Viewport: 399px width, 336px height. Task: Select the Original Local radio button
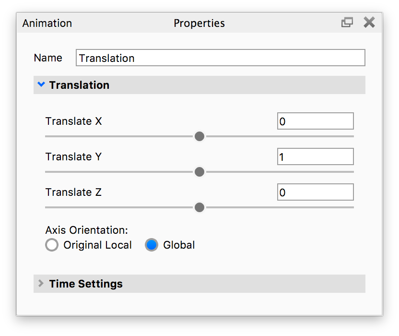click(x=52, y=245)
